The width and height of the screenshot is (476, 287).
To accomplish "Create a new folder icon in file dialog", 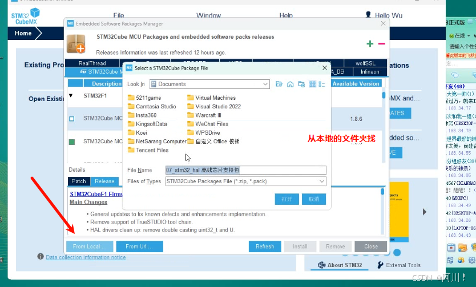I will 301,84.
